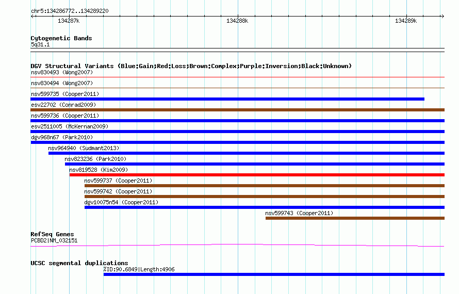The image size is (459, 294).
Task: Select the nsv599737 brown complex bar
Action: click(x=265, y=186)
